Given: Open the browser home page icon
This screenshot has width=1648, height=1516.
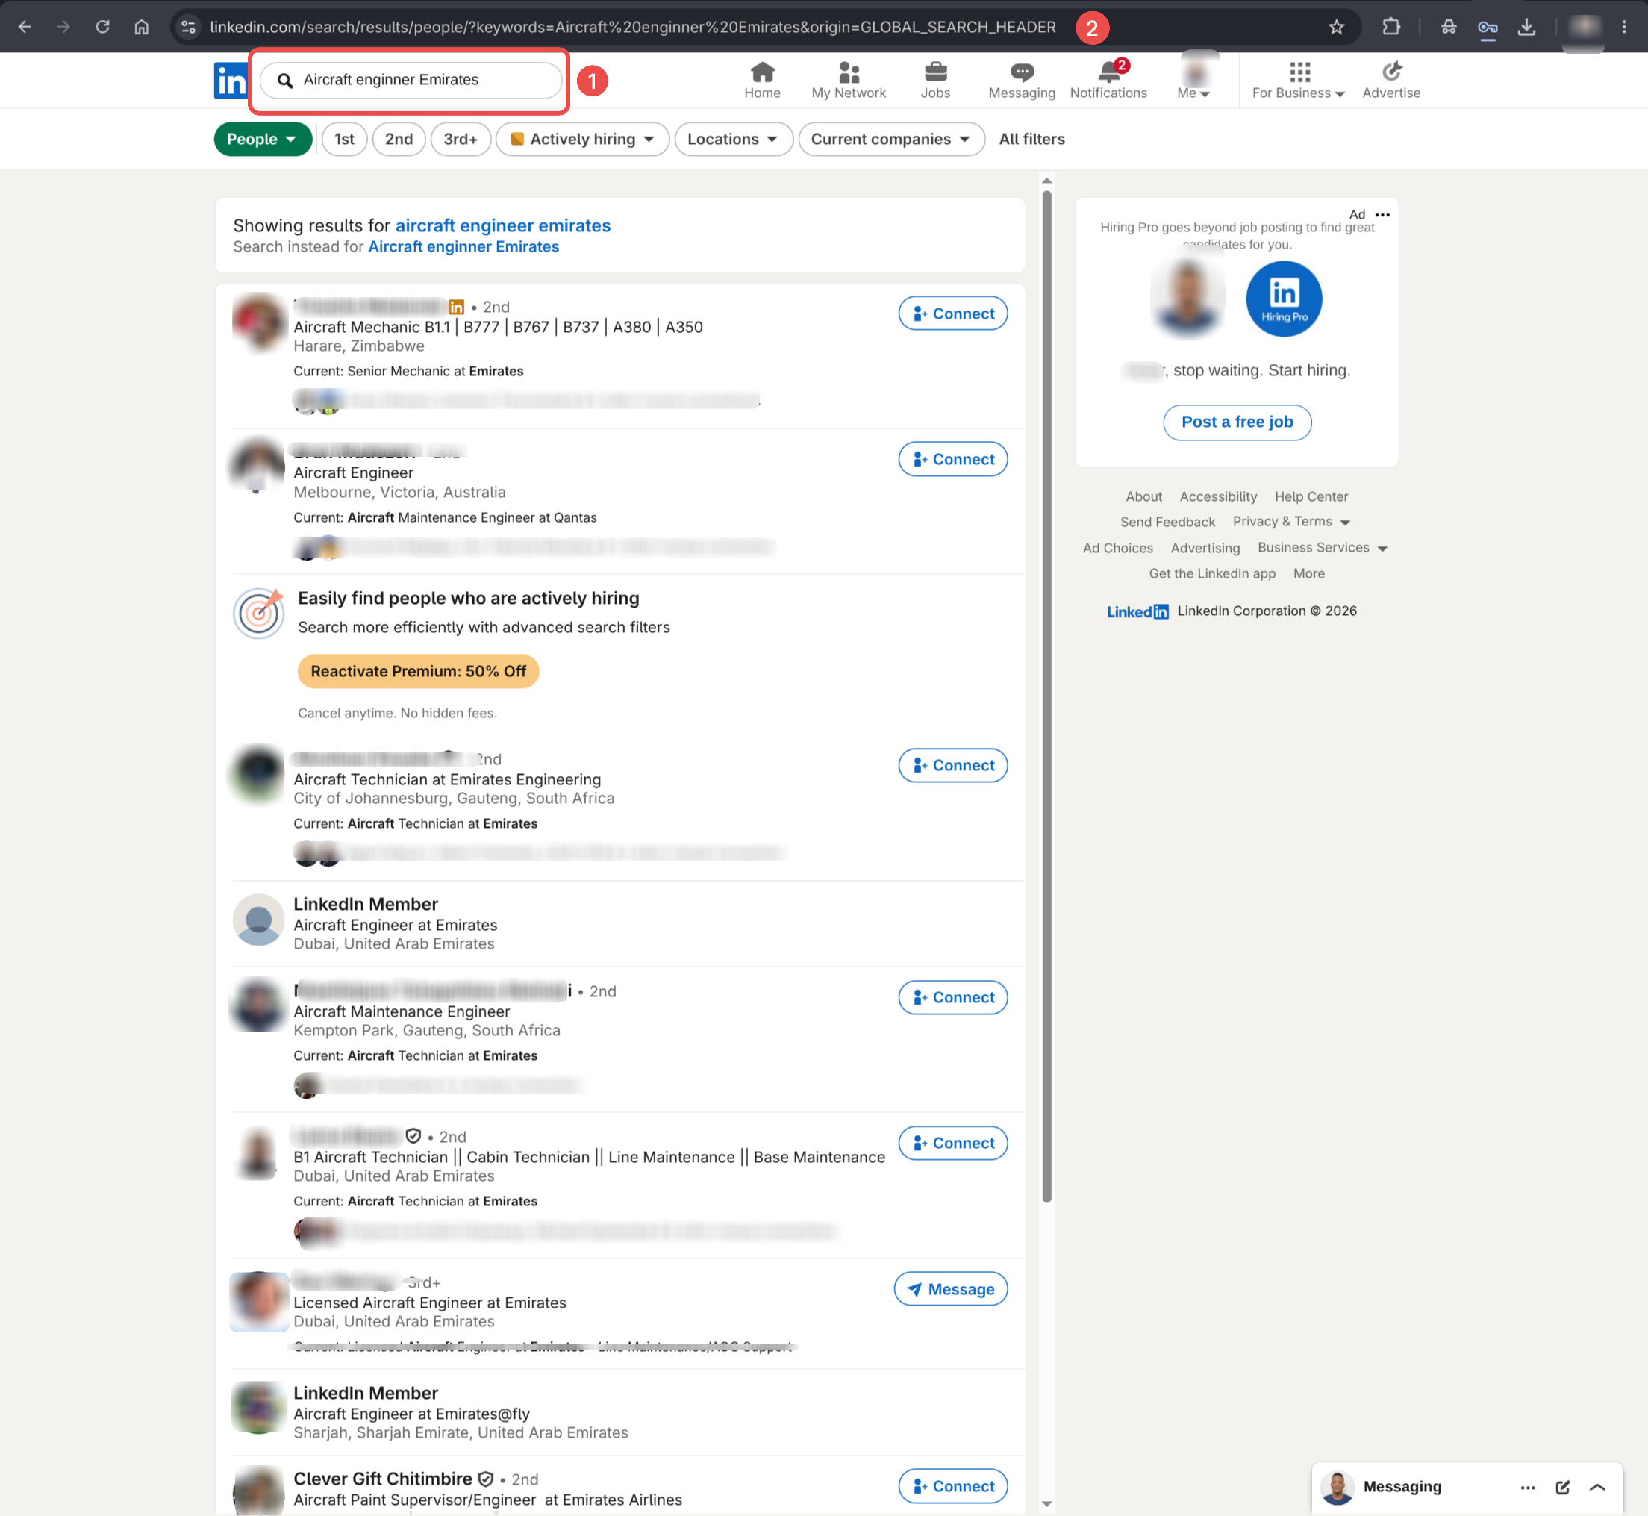Looking at the screenshot, I should (141, 27).
